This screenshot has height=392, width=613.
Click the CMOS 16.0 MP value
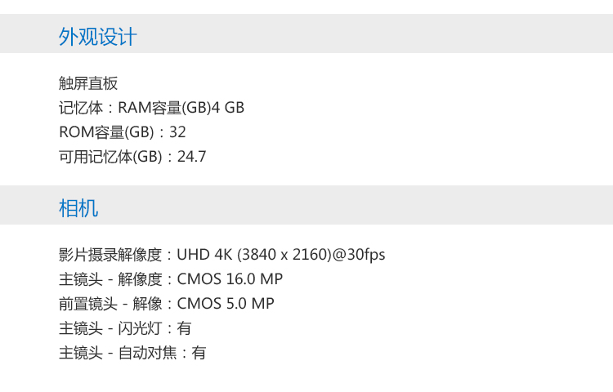tap(230, 279)
